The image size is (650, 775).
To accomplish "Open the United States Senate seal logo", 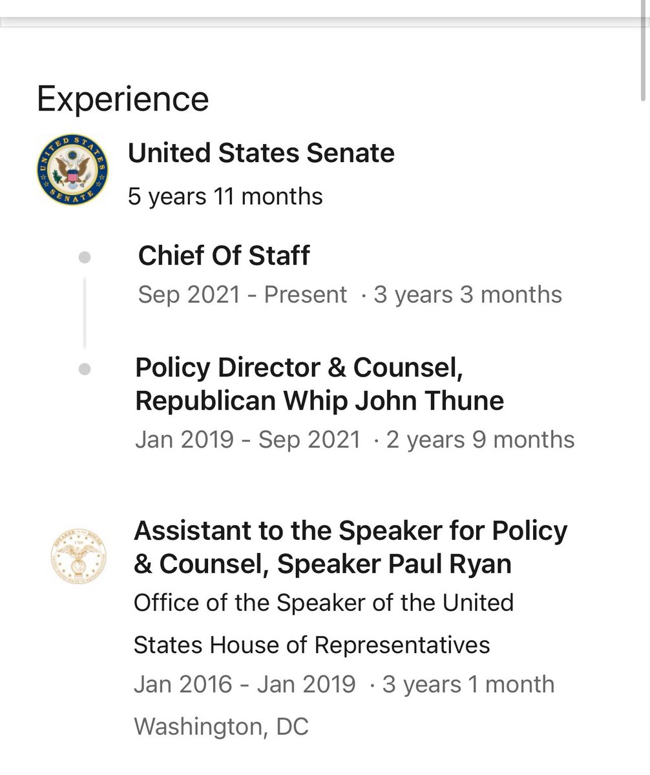I will pyautogui.click(x=72, y=168).
